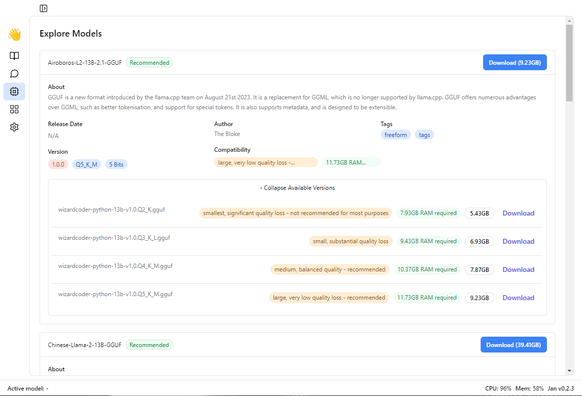The height and width of the screenshot is (396, 582).
Task: Click the Airoboros-L2-13B-2.1-GGUF model title
Action: click(85, 63)
